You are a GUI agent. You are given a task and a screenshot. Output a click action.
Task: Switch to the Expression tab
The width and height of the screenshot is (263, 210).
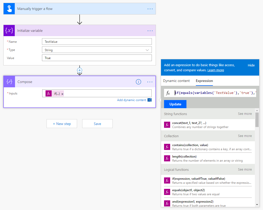(204, 81)
